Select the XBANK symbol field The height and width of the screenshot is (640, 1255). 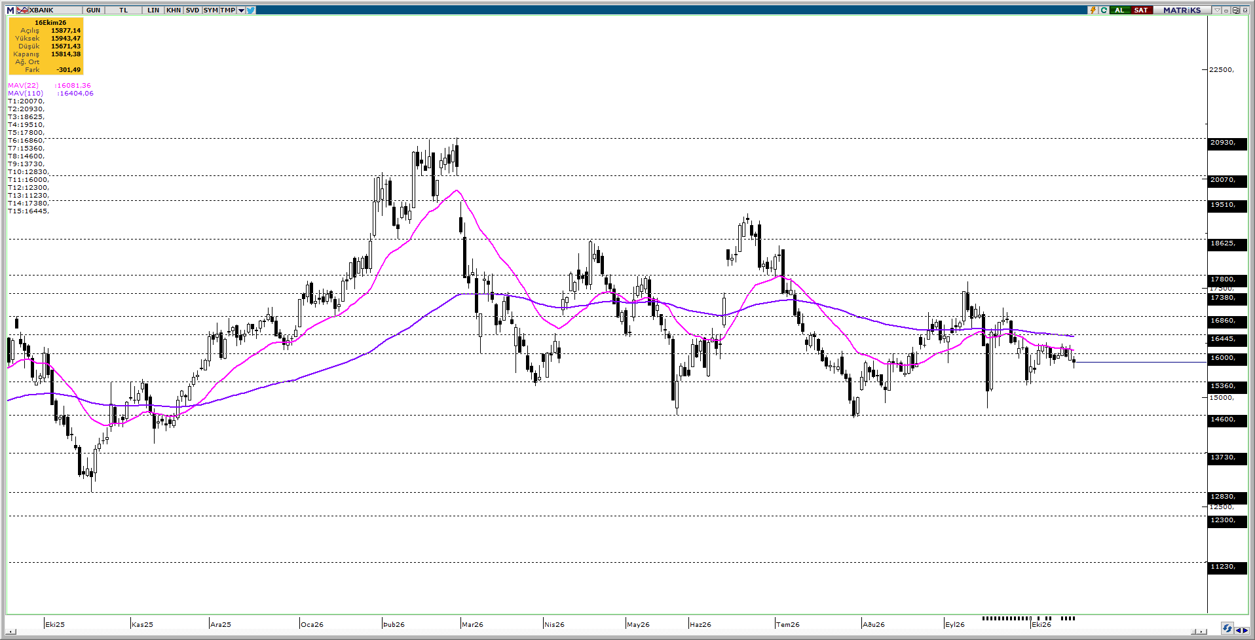click(x=55, y=10)
